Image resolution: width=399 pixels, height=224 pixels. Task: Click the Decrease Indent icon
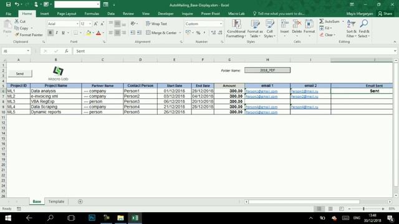coord(133,32)
